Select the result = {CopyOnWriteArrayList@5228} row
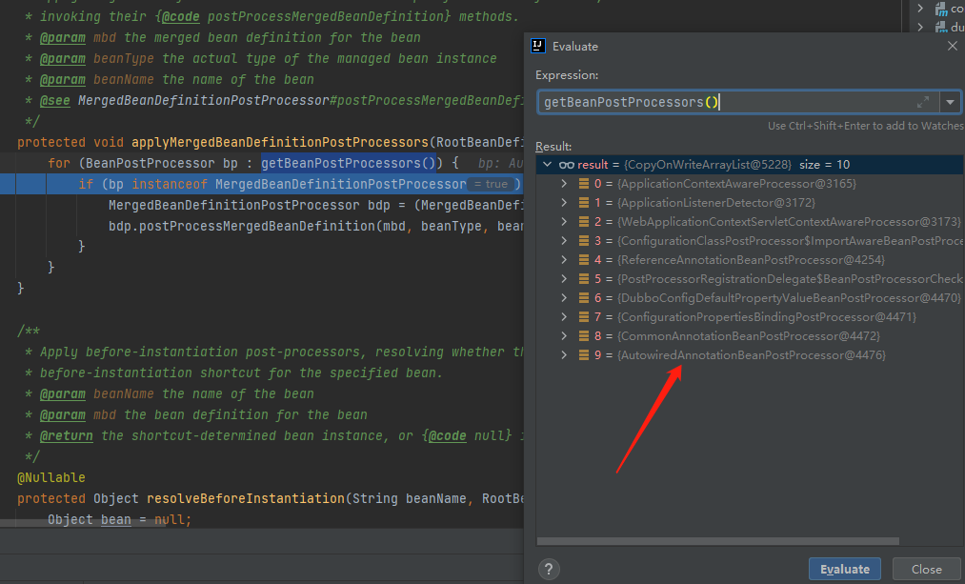The image size is (965, 584). point(750,164)
